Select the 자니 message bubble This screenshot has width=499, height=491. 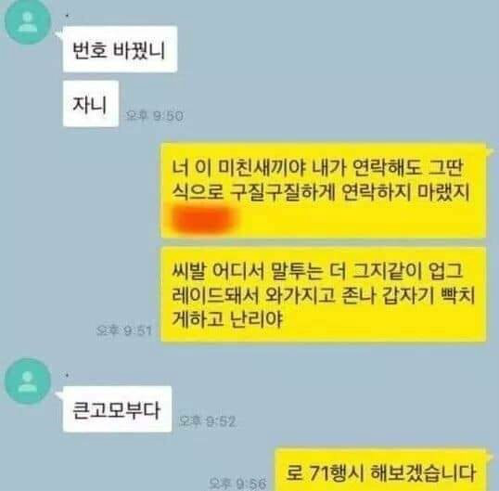click(91, 104)
